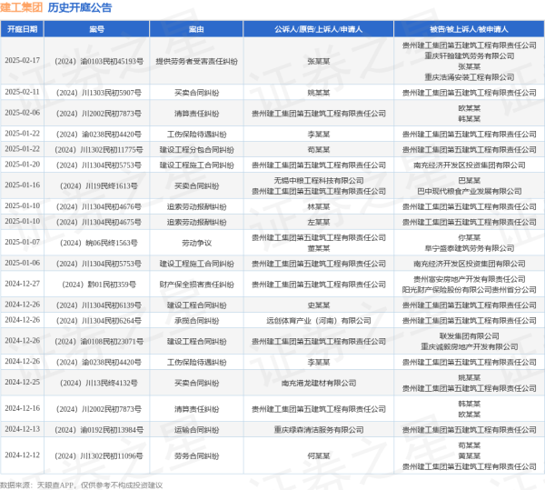The image size is (545, 490).
Task: Click defendant 阜宁盛泰建筑劳务有限公司
Action: pos(470,248)
